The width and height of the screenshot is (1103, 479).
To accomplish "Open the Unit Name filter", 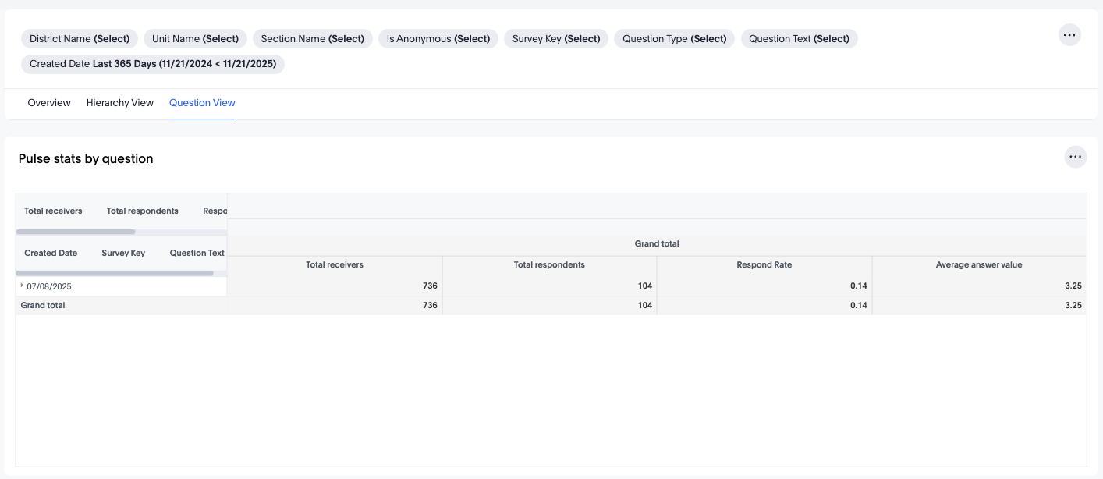I will click(195, 38).
